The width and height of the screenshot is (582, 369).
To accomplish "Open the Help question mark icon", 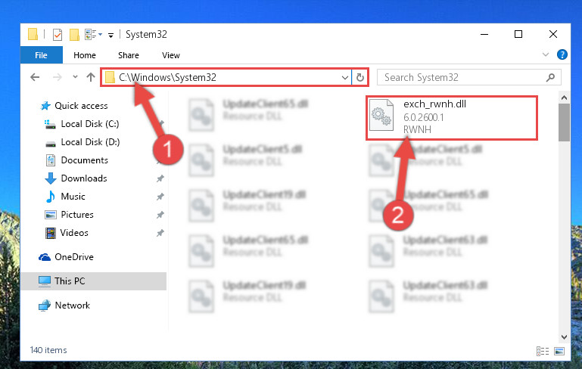I will [562, 55].
